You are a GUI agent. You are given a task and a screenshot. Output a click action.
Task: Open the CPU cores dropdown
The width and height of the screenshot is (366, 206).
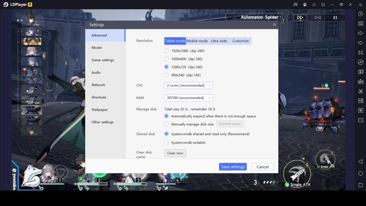(x=188, y=85)
